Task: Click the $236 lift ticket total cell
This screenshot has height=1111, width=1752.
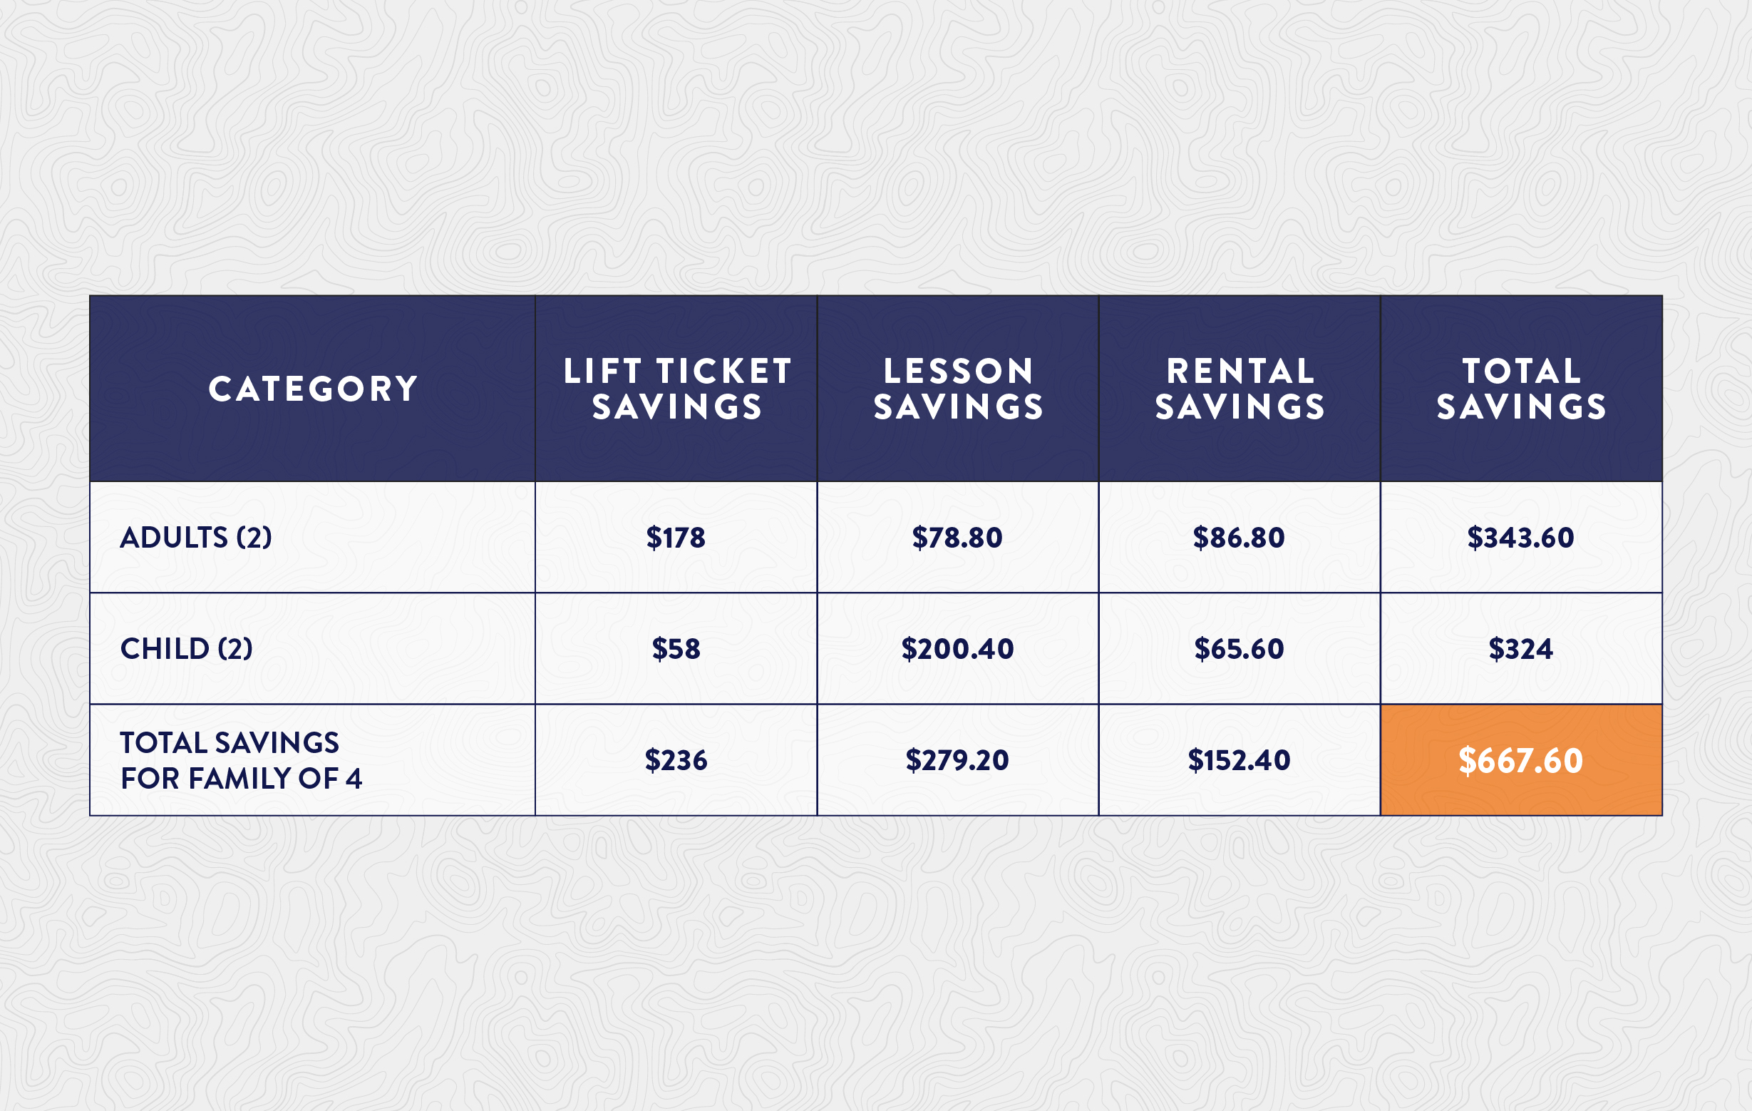Action: click(x=676, y=760)
